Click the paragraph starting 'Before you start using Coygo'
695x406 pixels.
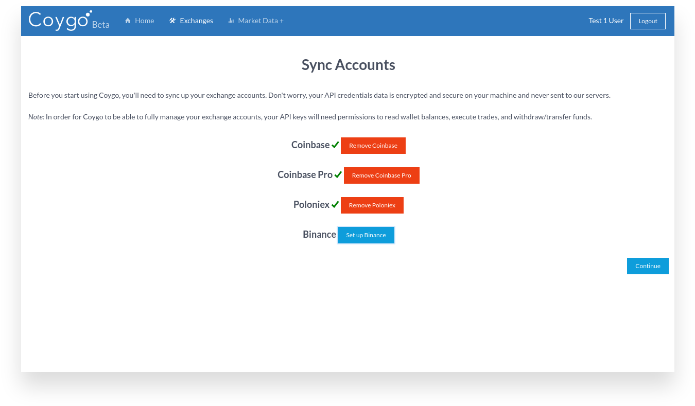[319, 95]
